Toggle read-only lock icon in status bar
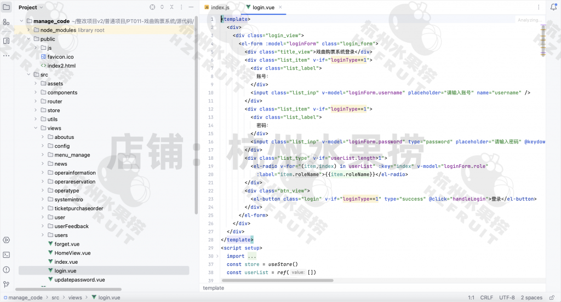This screenshot has width=561, height=302. (553, 298)
